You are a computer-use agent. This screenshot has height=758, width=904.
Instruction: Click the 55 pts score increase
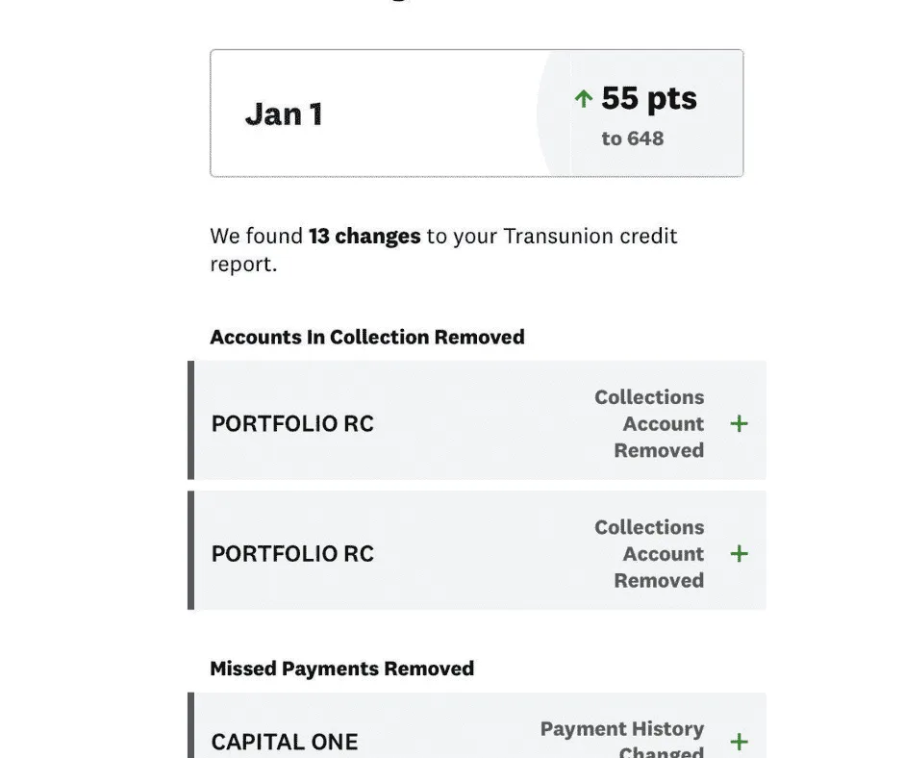pyautogui.click(x=649, y=98)
